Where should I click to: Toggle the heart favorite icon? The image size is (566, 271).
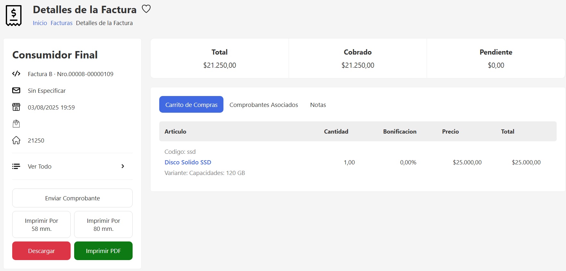tap(146, 9)
